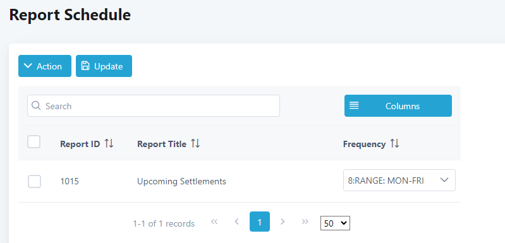
Task: Go to next page arrow
Action: pyautogui.click(x=283, y=222)
